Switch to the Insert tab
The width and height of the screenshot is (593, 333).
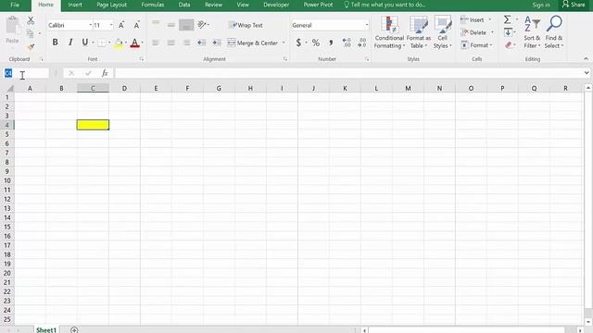coord(75,5)
